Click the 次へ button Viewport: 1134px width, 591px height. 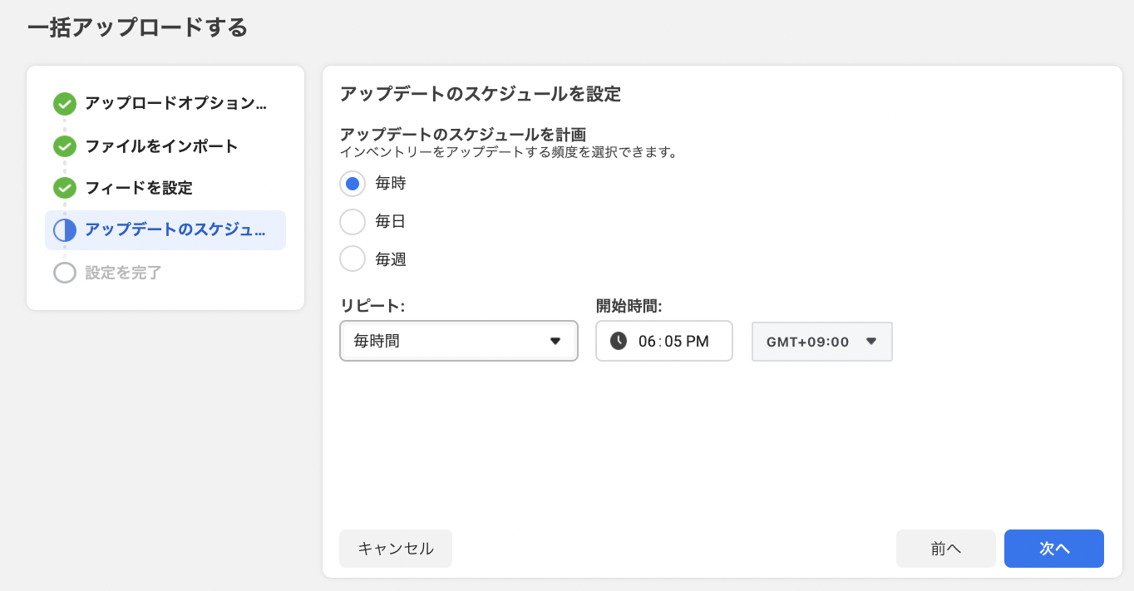coord(1053,549)
